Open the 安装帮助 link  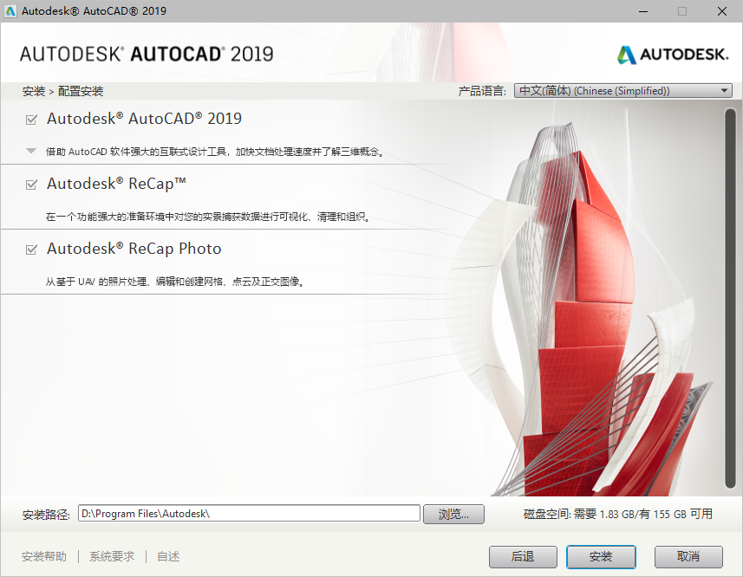pyautogui.click(x=43, y=556)
